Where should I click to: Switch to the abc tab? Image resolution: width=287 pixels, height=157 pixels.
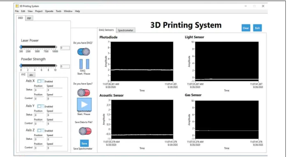(31, 75)
